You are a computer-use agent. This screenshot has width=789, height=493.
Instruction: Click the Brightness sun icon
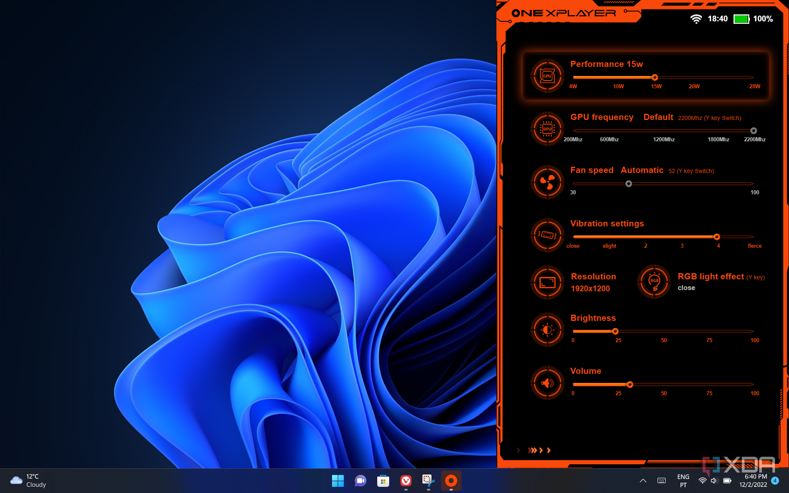click(x=547, y=330)
